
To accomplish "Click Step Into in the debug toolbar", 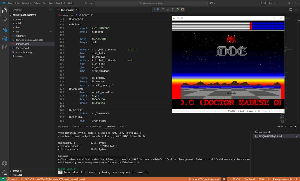I will click(168, 10).
